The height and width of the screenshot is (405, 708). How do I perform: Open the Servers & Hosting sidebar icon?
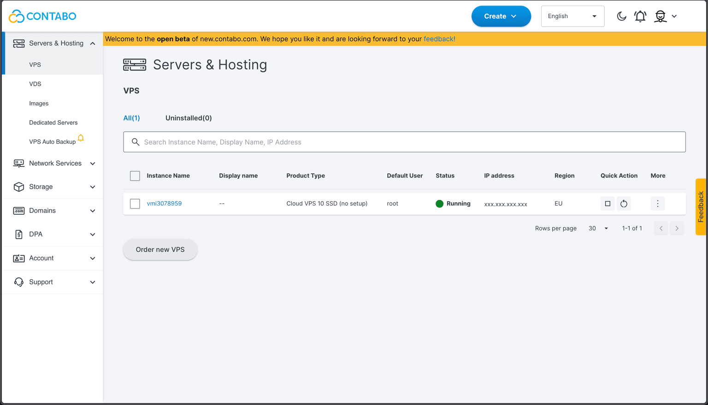(19, 43)
